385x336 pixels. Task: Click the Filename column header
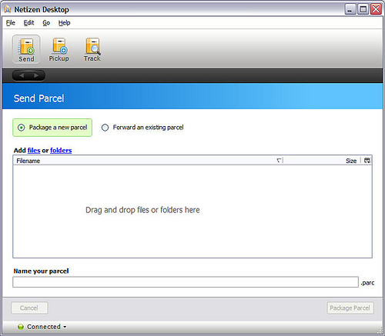149,161
